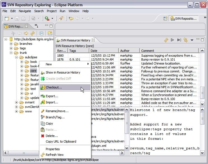Click affected paths list scroll up arrow
This screenshot has width=208, height=164.
coord(127,110)
